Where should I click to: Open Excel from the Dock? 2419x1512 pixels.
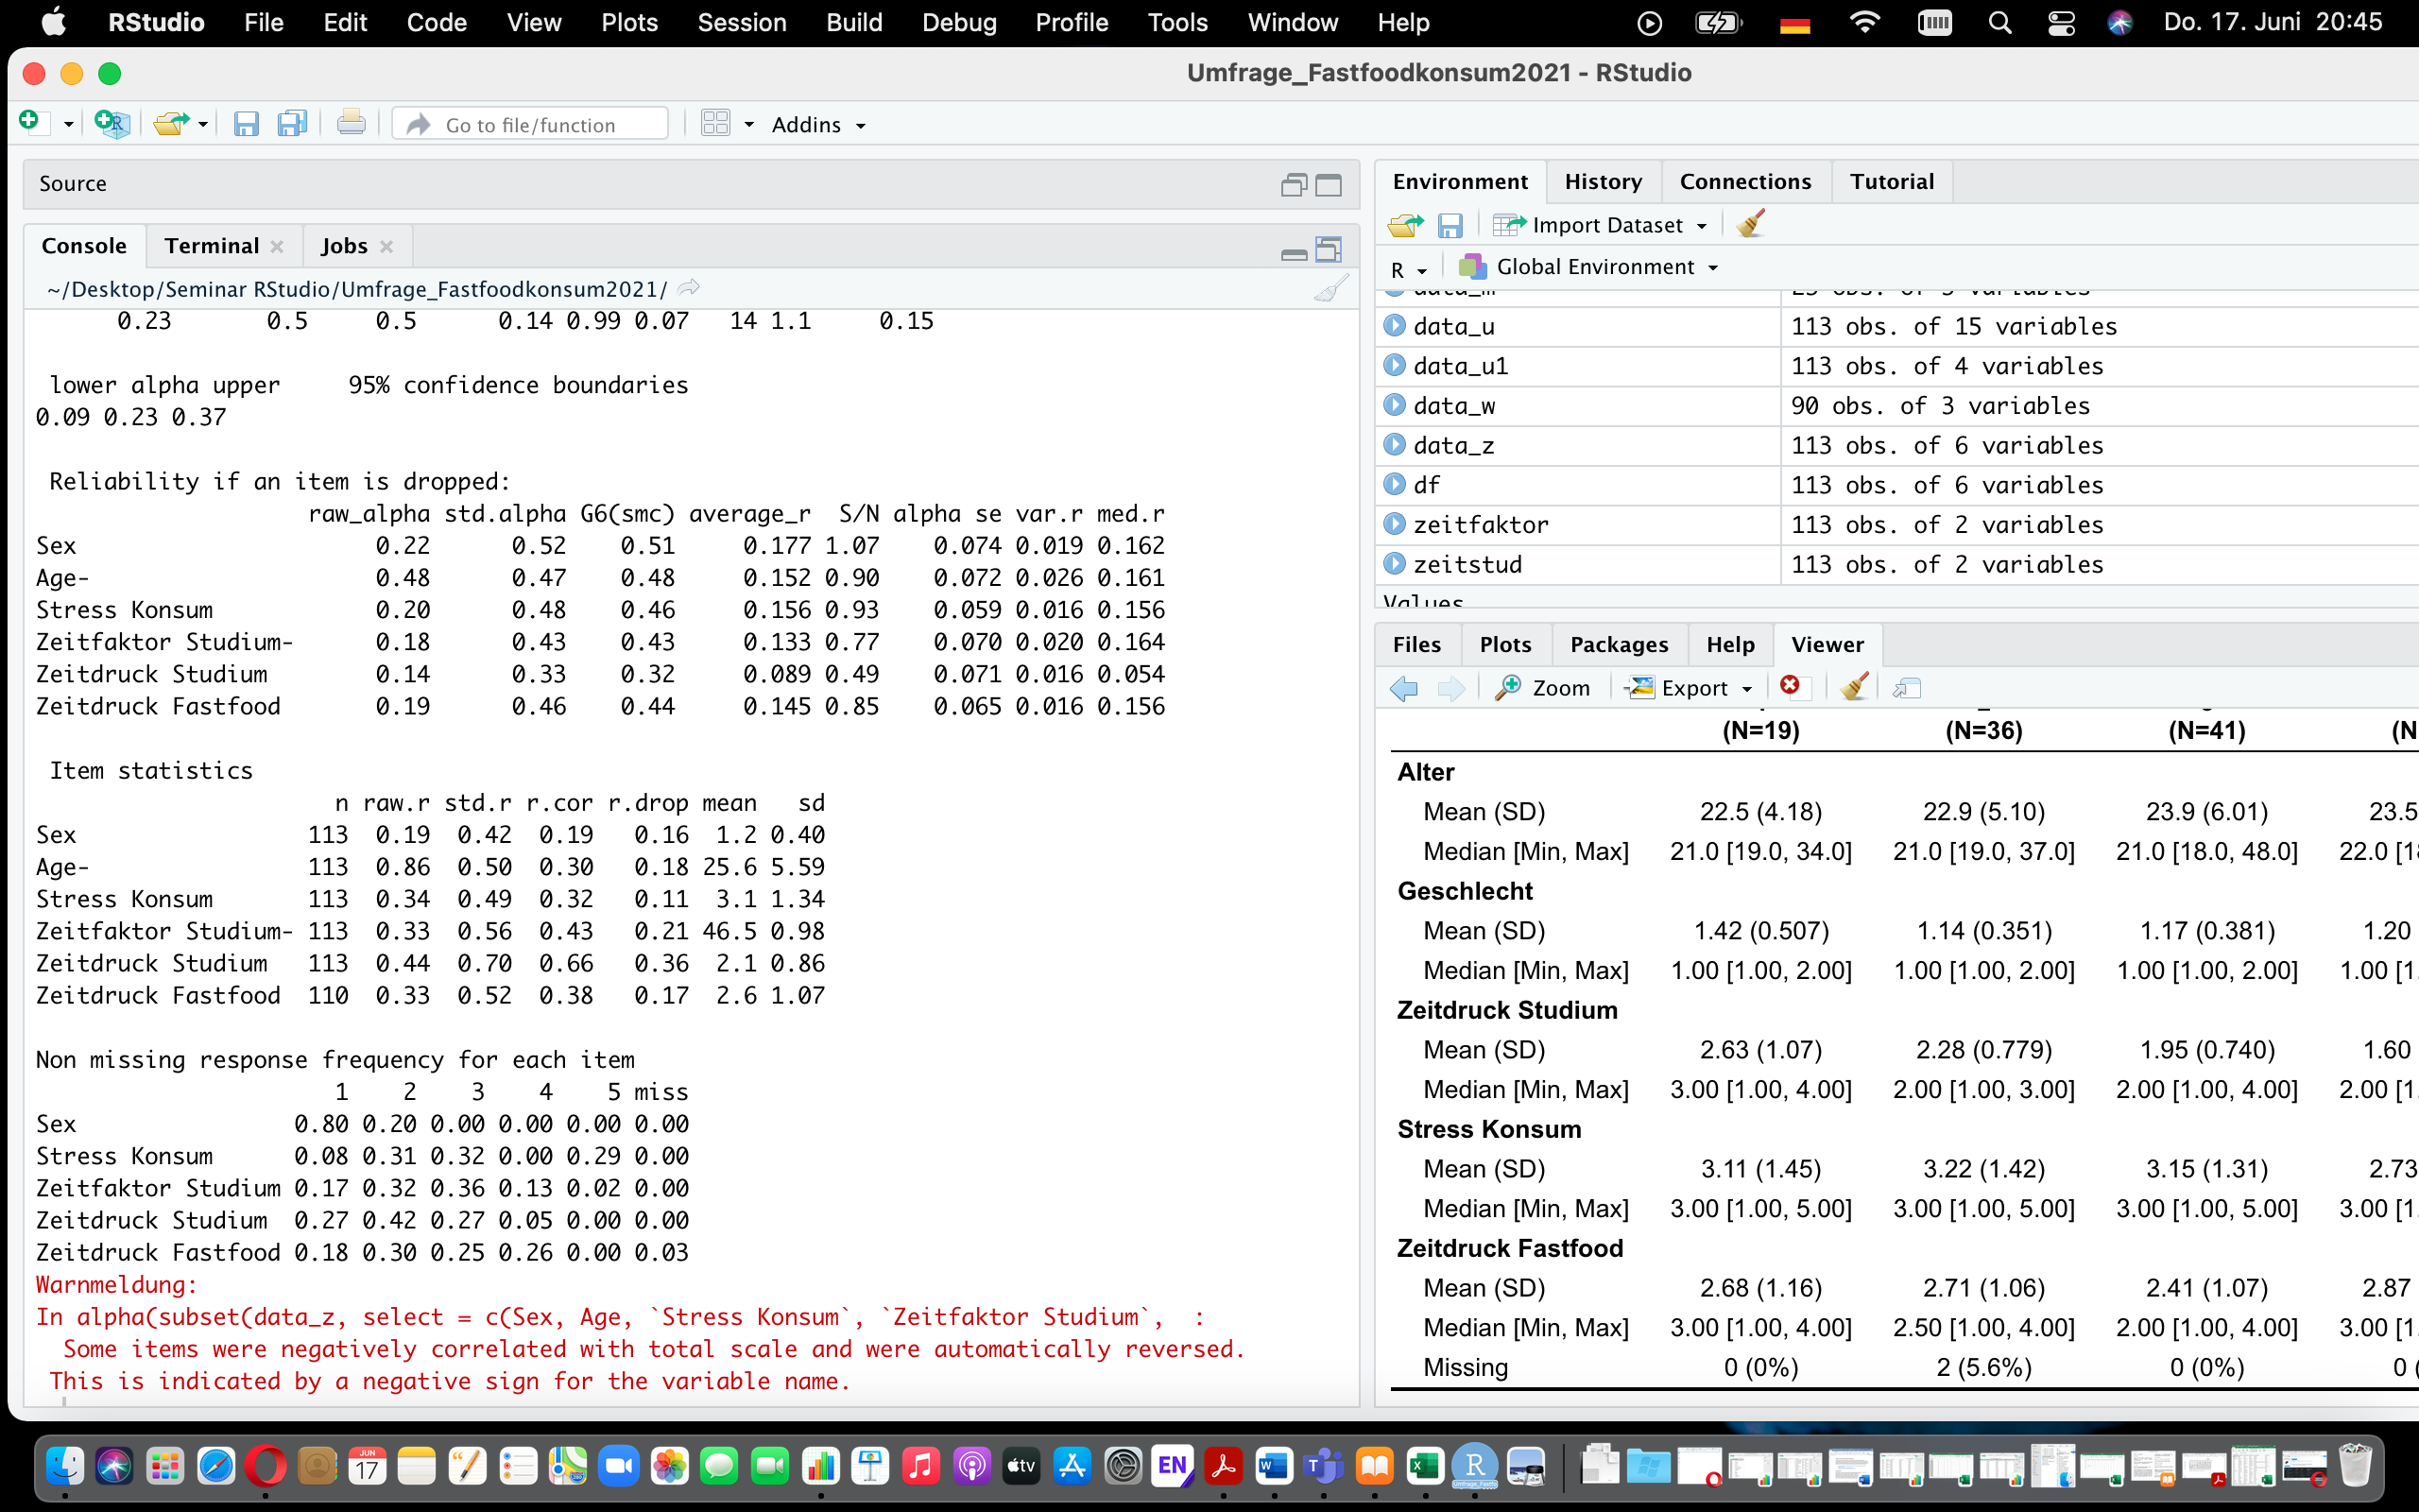click(x=1424, y=1467)
